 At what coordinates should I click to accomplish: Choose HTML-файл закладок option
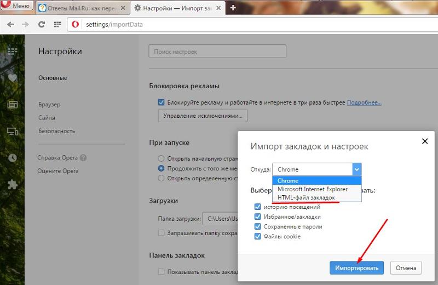click(x=317, y=197)
